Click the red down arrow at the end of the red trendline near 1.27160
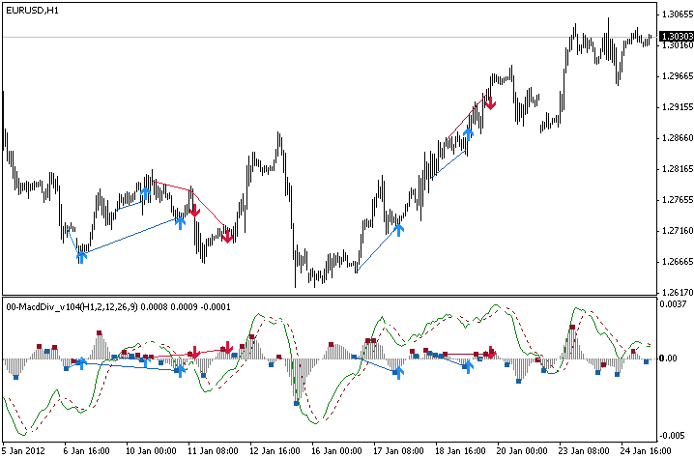This screenshot has width=694, height=459. click(227, 235)
